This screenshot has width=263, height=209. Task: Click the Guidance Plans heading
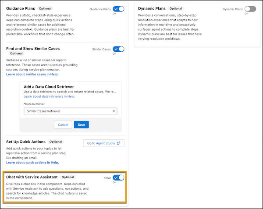point(21,8)
